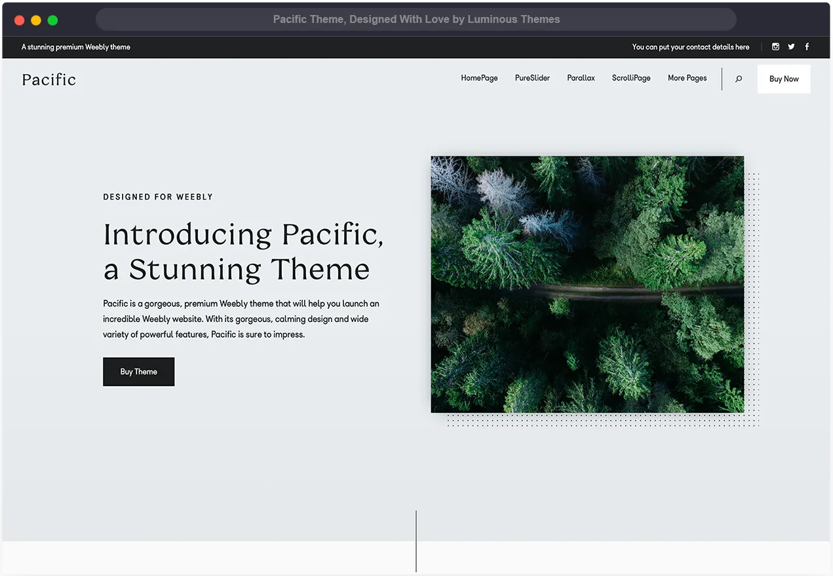Click the yellow minimize window button
This screenshot has width=833, height=576.
coord(36,20)
